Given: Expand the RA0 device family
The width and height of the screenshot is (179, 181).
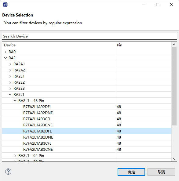Looking at the screenshot, I should [x=5, y=52].
